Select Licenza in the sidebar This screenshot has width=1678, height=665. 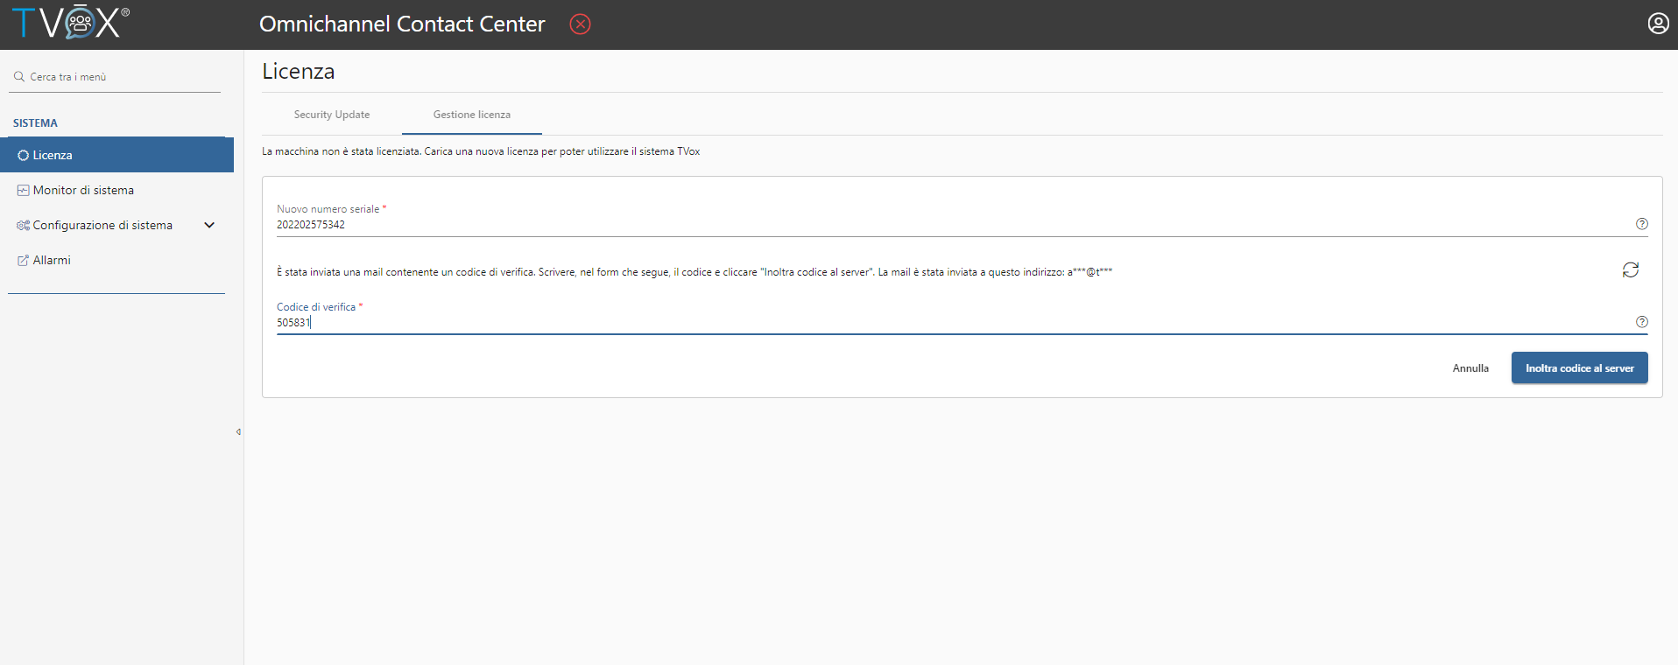116,155
